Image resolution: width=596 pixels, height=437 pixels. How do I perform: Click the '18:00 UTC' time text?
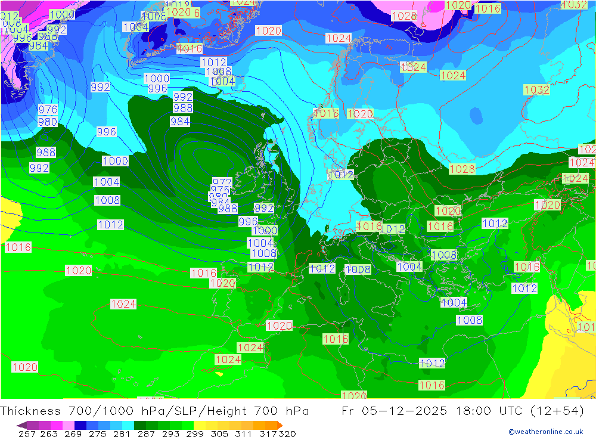point(489,411)
